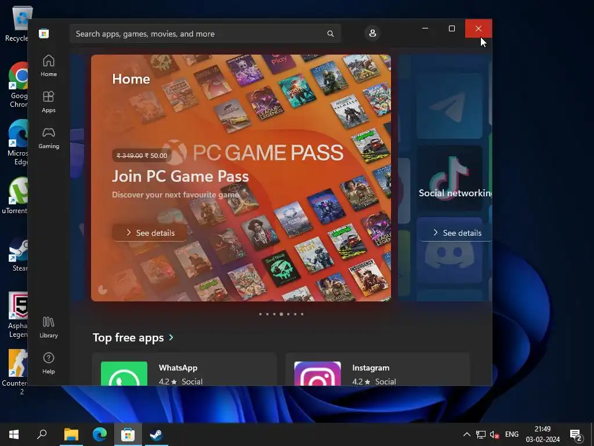Click the search box in Store
Screen dimensions: 594x446
[x=205, y=34]
